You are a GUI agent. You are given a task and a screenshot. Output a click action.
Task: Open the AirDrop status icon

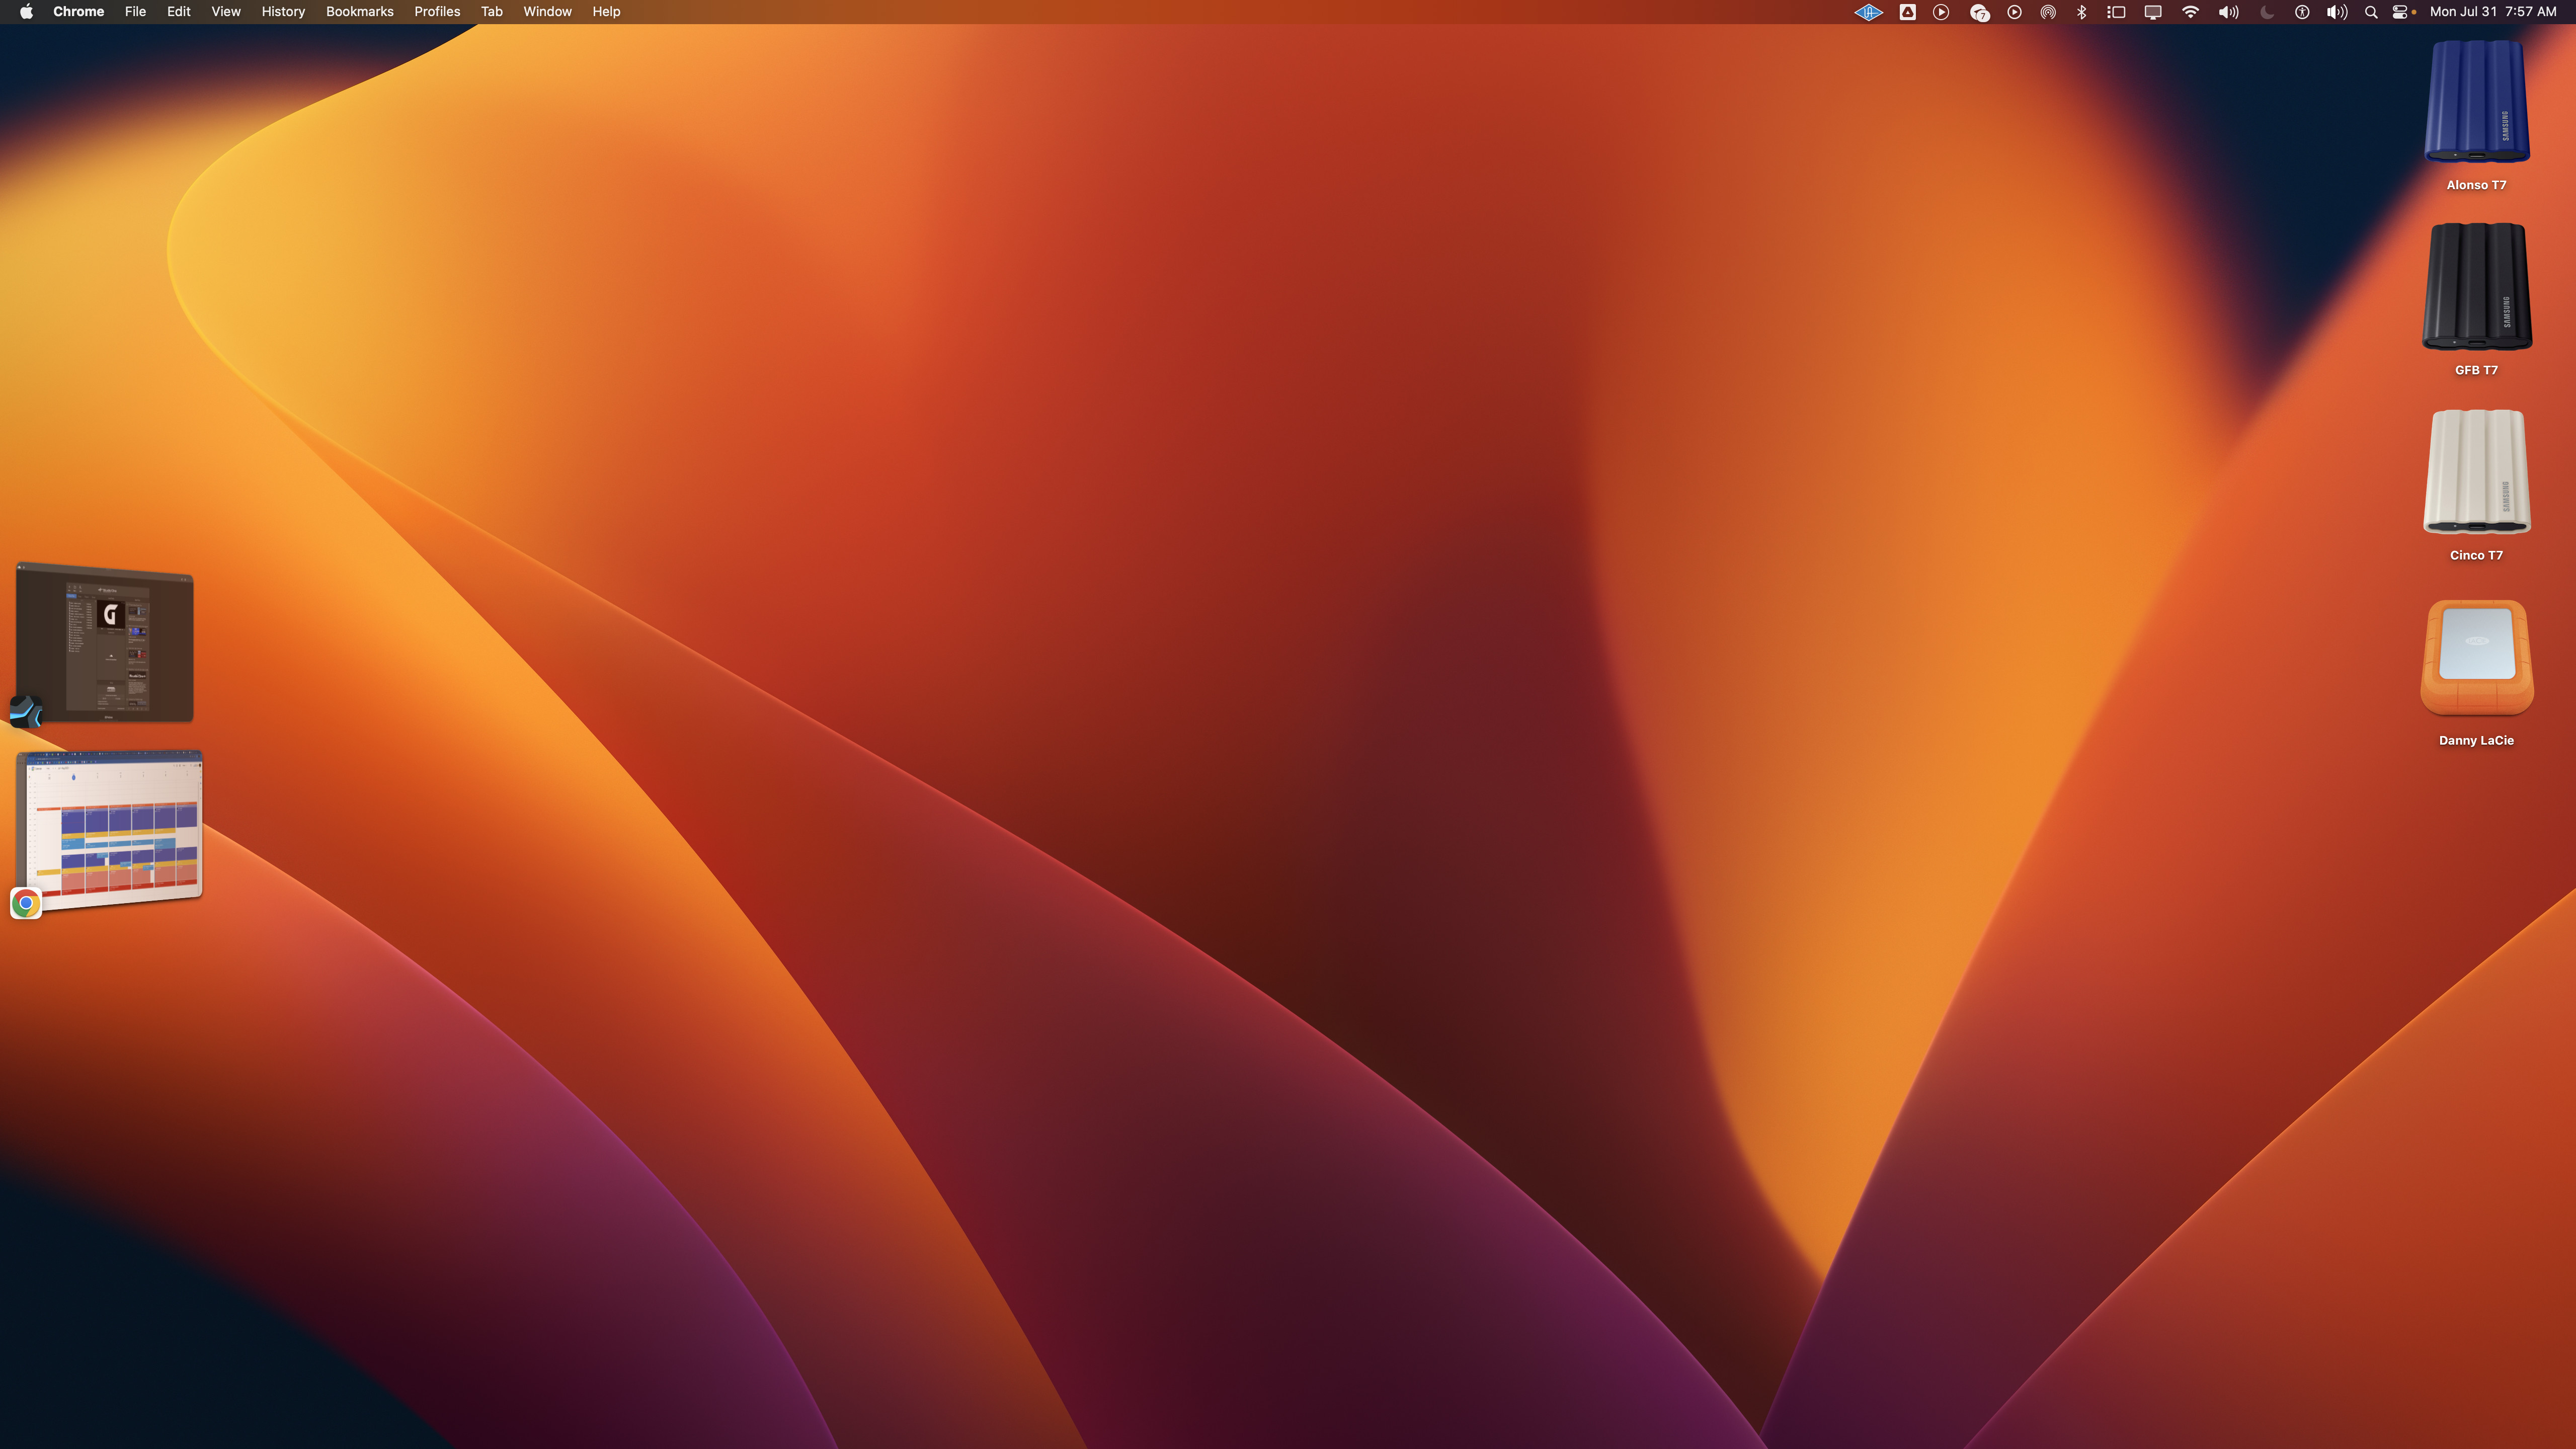2048,12
